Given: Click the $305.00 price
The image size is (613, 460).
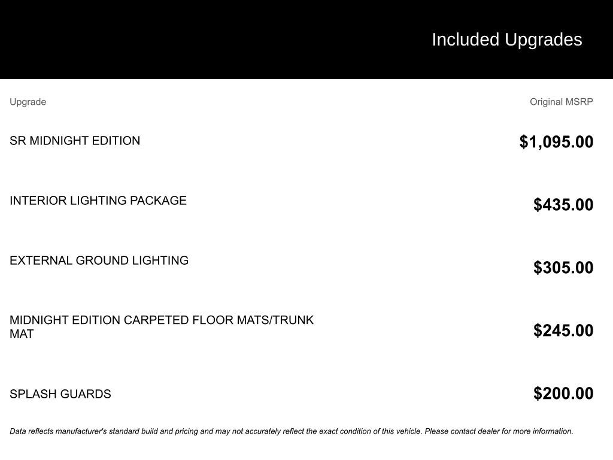Looking at the screenshot, I should [563, 268].
